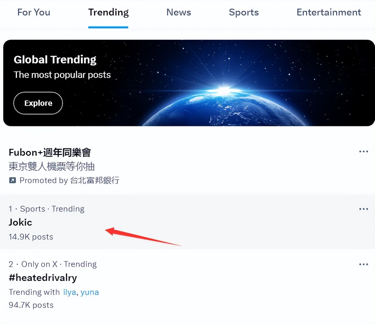Open more options for #heatedrivalry trend
The height and width of the screenshot is (324, 375).
pyautogui.click(x=363, y=264)
